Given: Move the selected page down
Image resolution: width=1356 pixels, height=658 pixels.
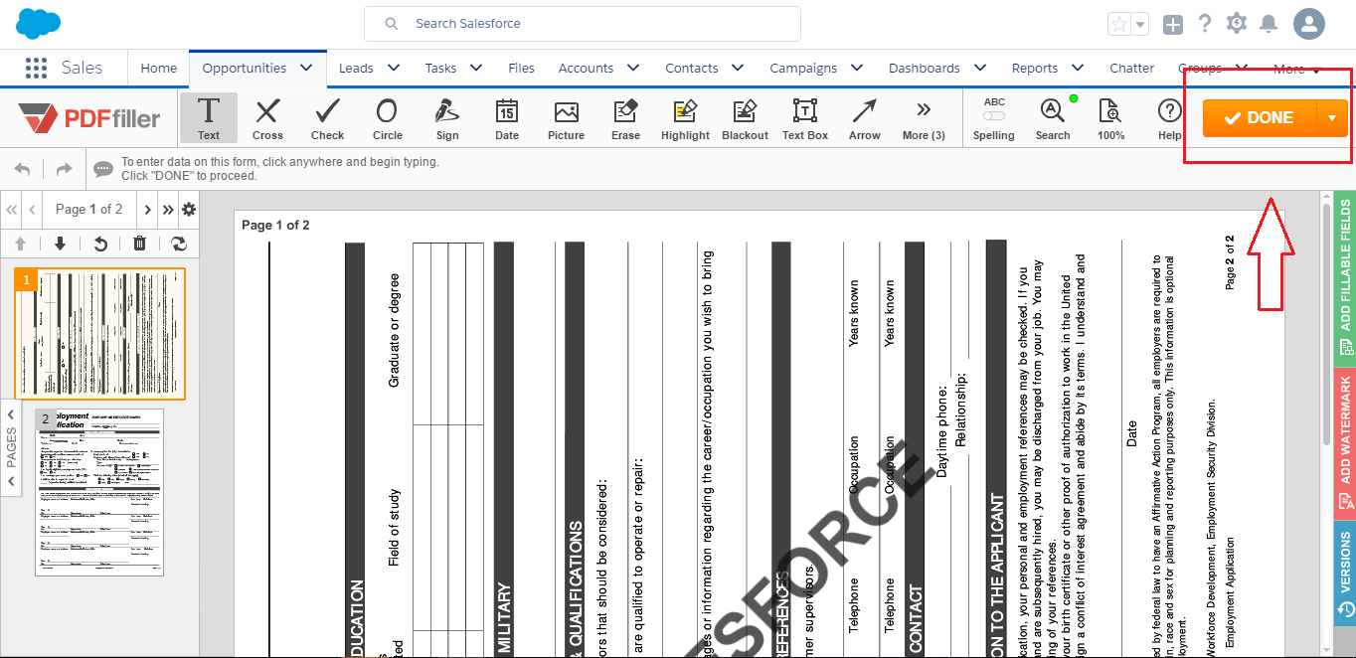Looking at the screenshot, I should (x=60, y=244).
